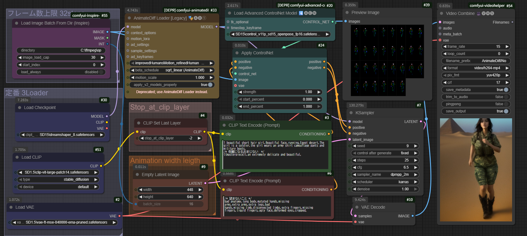Collapse the Apply ControlNet node via its dot
Screen dimensions: 527x236
237,53
